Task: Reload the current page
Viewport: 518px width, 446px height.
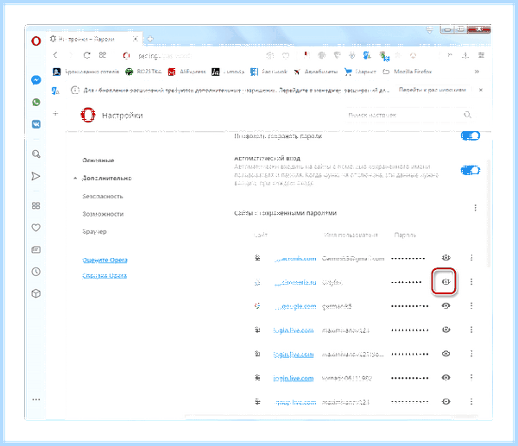Action: [x=87, y=55]
